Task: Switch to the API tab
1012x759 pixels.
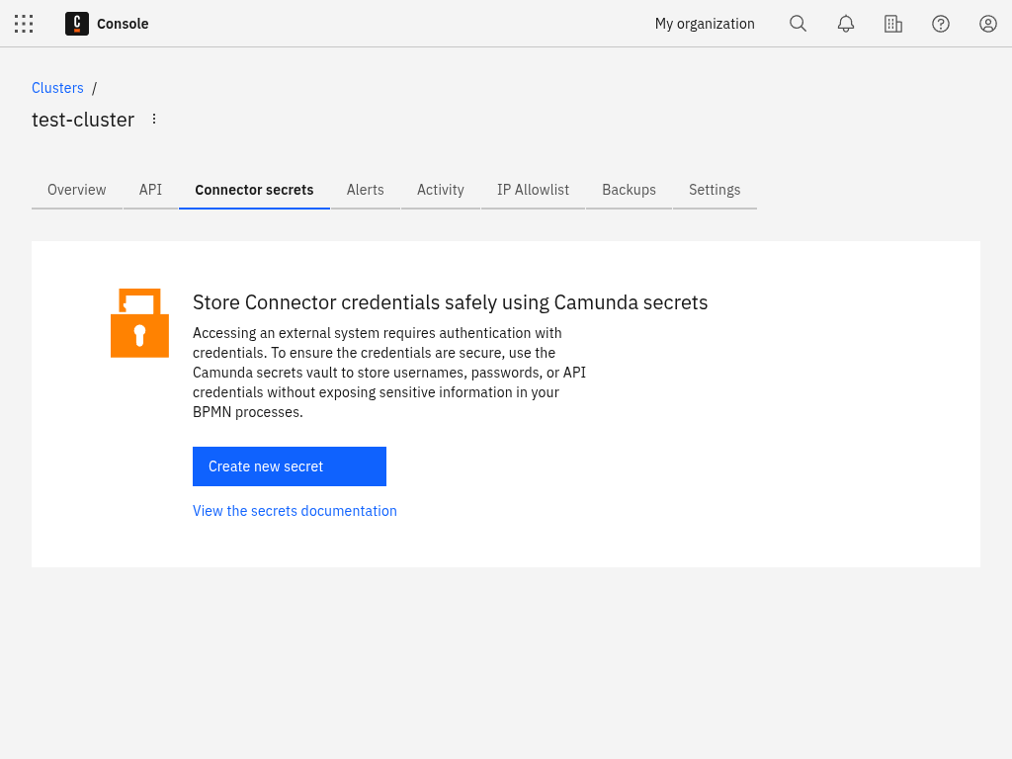Action: (150, 190)
